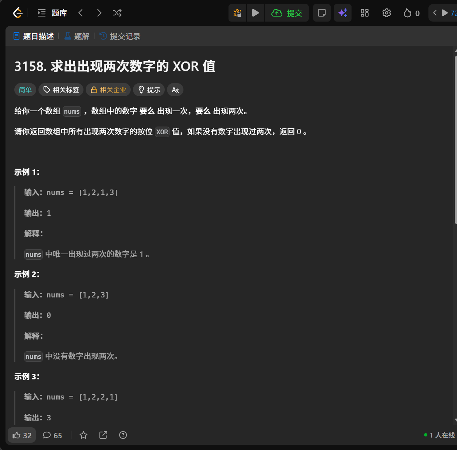Click the description vertical scrollbar

click(x=456, y=139)
